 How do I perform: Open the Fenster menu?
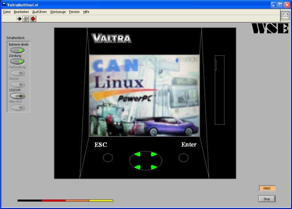coord(74,12)
